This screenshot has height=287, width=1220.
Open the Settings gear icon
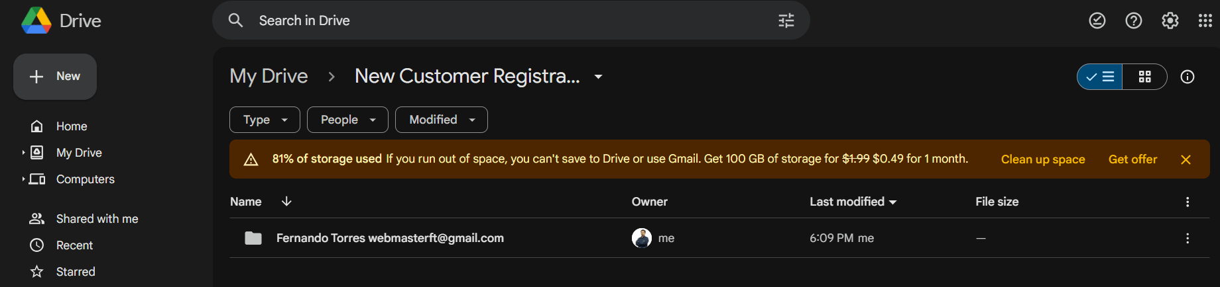(x=1170, y=20)
